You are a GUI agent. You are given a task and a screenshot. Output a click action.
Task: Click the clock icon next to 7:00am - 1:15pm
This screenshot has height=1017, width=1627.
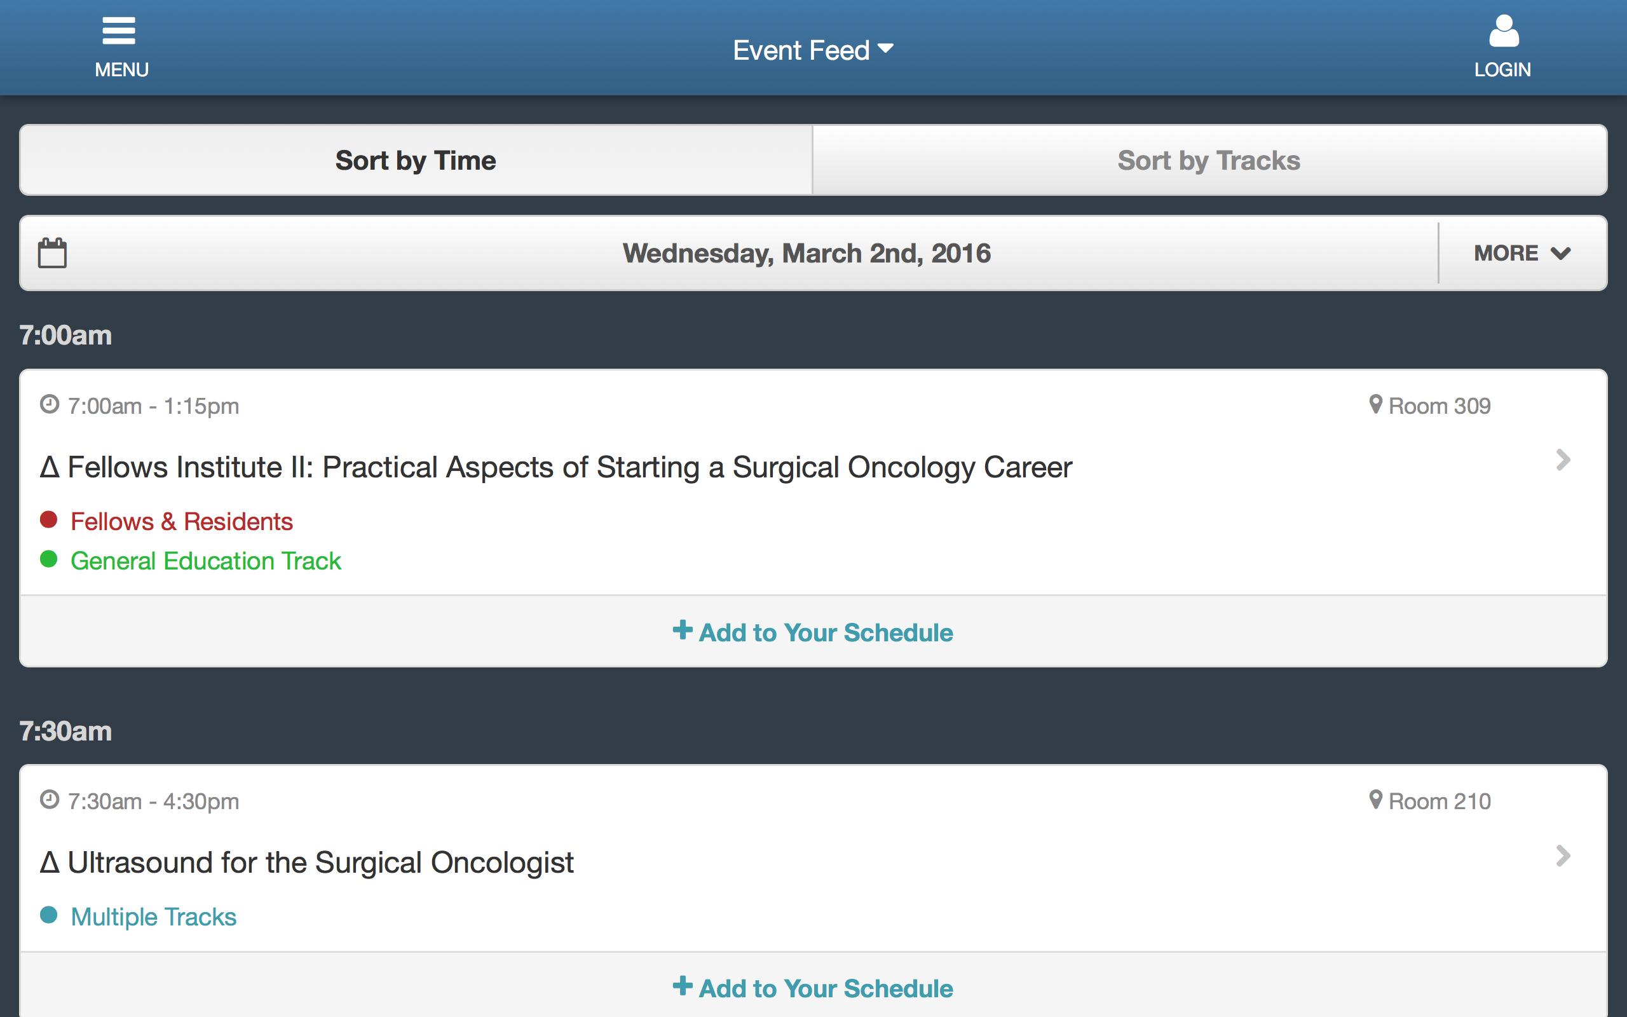pos(49,404)
